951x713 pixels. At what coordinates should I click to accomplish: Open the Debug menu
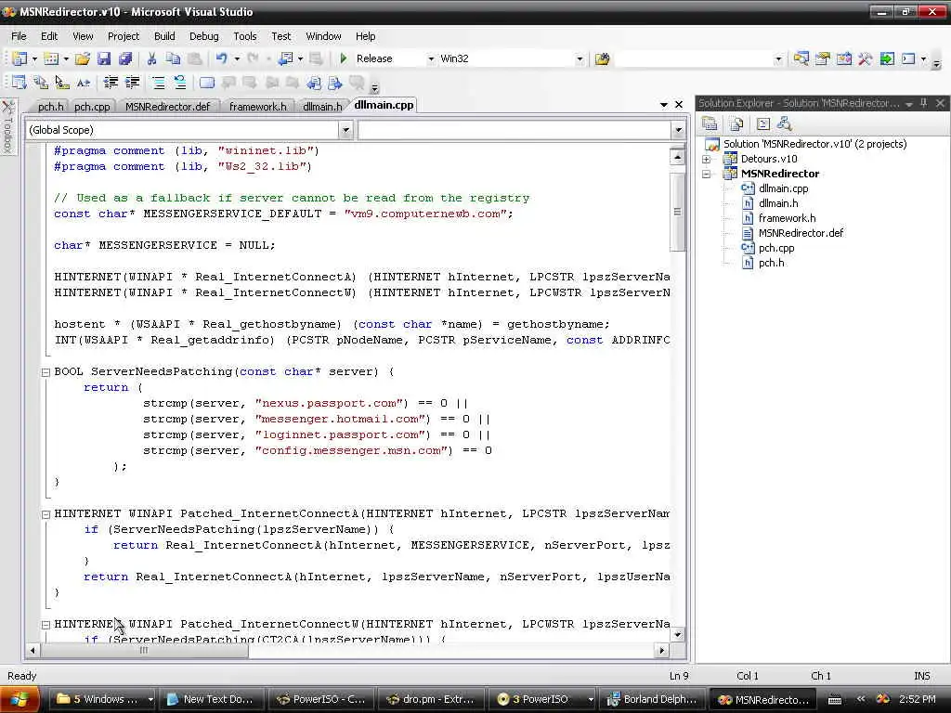[x=203, y=36]
